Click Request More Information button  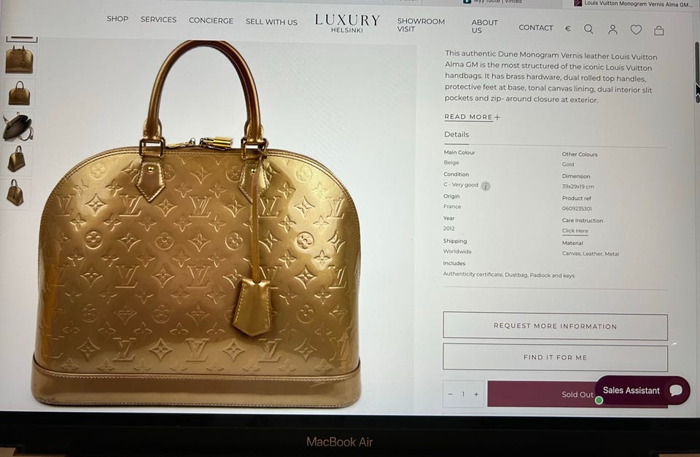point(555,327)
